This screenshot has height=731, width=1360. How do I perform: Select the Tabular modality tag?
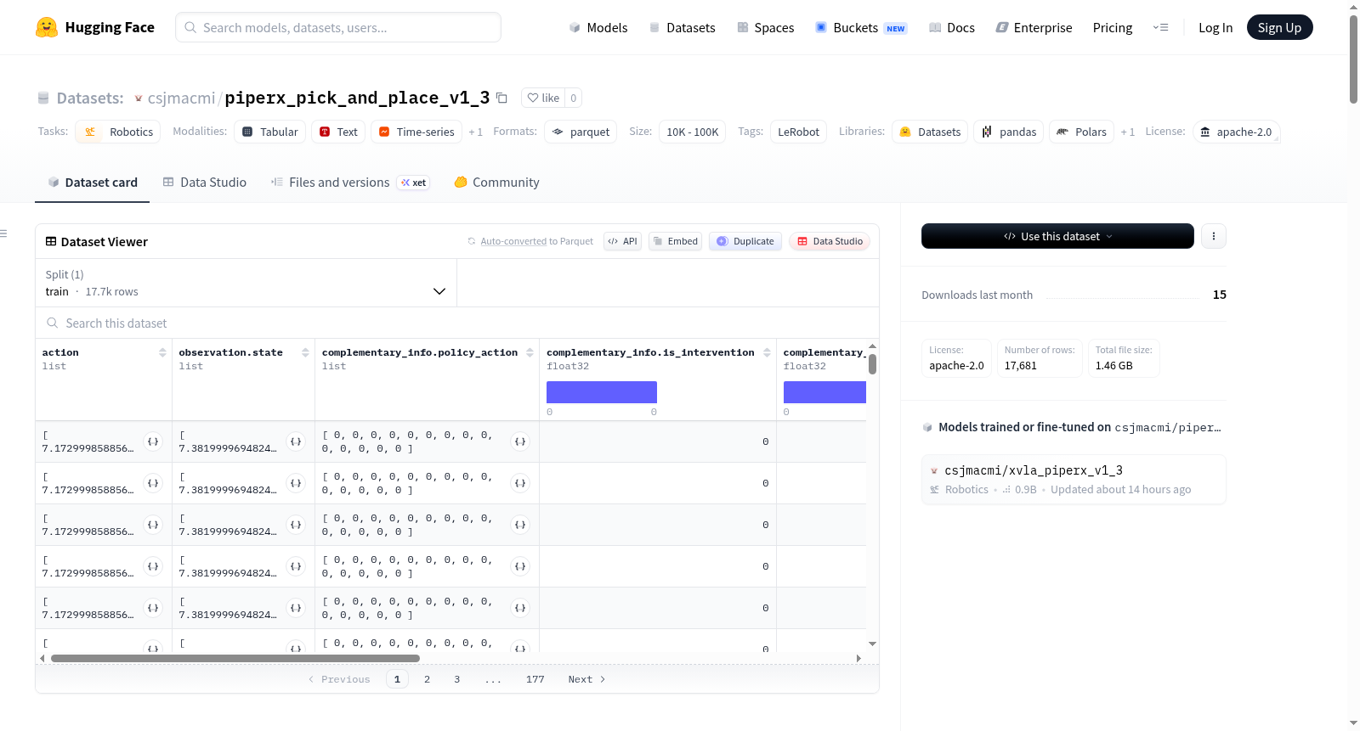click(270, 132)
